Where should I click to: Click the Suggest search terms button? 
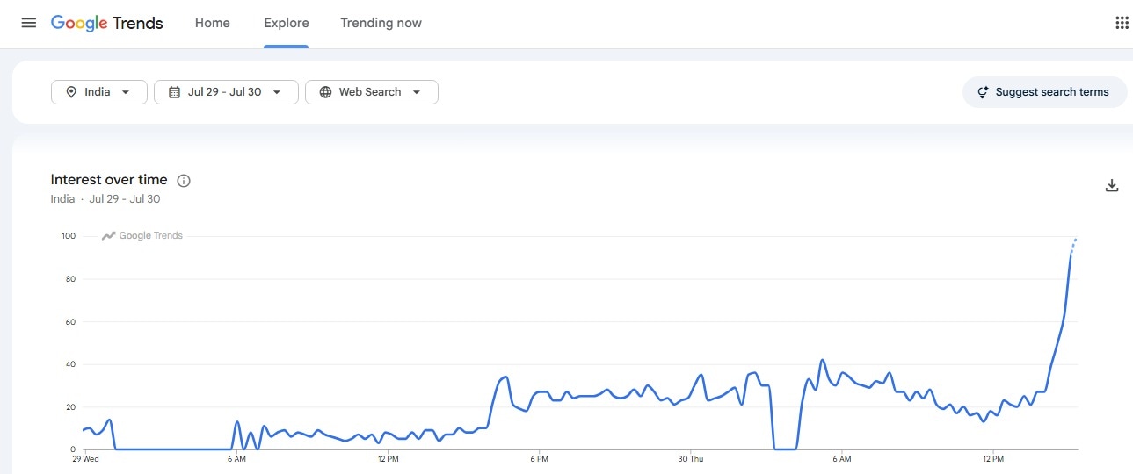[x=1044, y=92]
